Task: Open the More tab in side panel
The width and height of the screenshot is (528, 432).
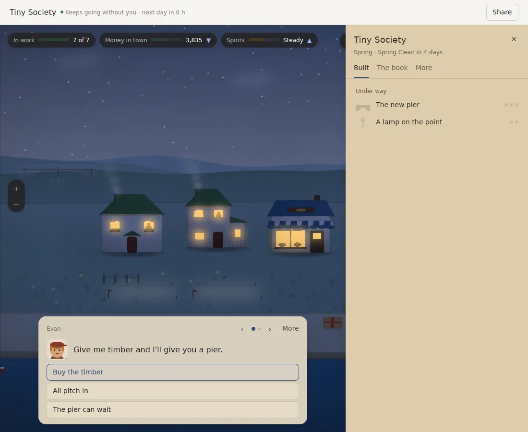Action: [x=424, y=68]
